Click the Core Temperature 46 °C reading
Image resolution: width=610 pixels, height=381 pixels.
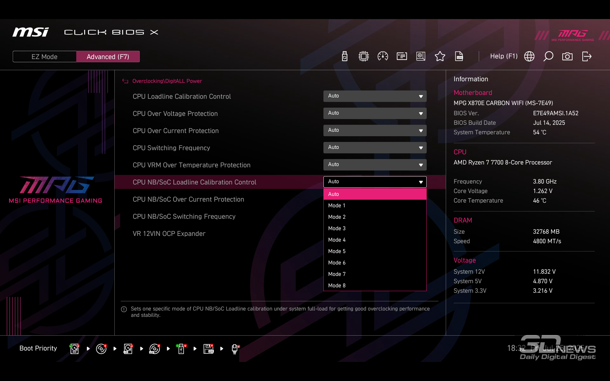coord(539,201)
